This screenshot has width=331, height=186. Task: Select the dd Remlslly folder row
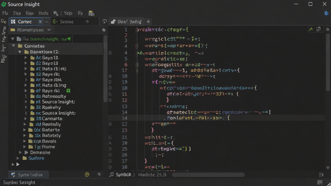pyautogui.click(x=56, y=124)
